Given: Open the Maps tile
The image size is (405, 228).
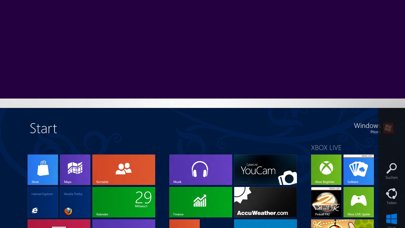Looking at the screenshot, I should (75, 170).
